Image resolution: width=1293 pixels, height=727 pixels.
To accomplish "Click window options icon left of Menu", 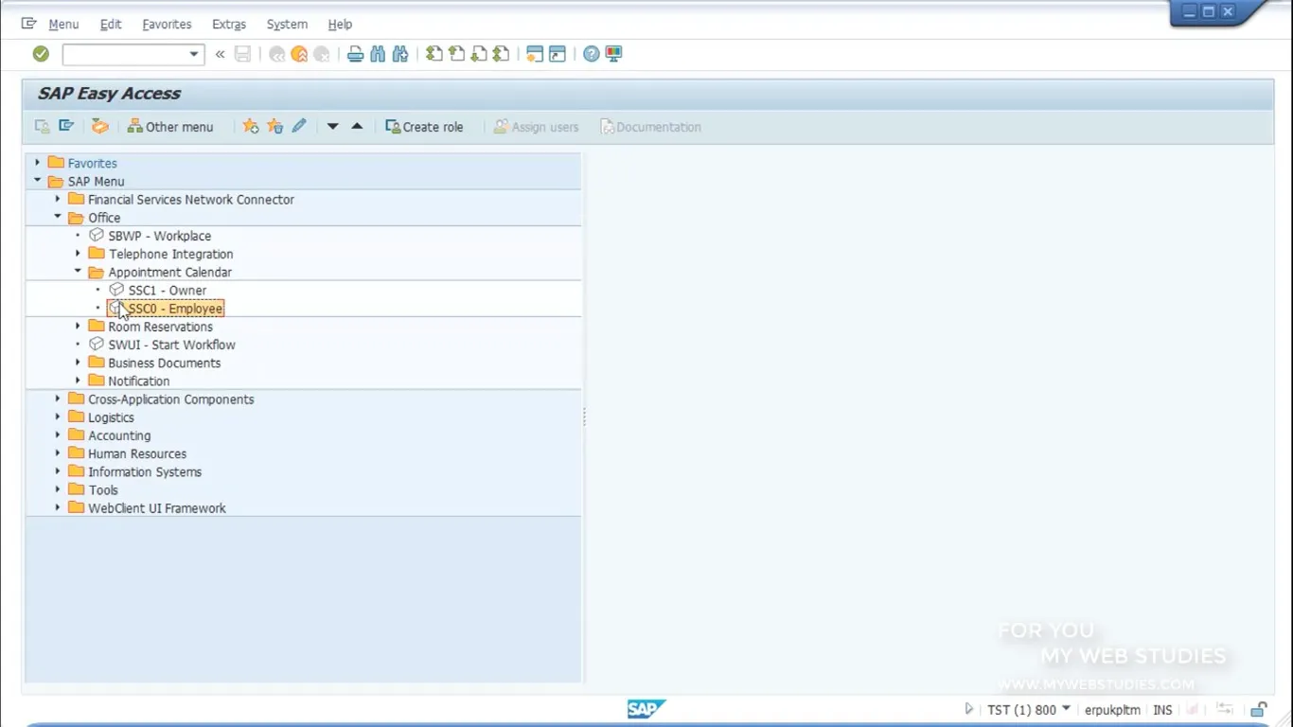I will pos(29,24).
